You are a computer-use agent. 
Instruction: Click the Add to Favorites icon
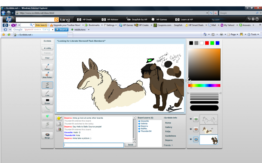9,34
